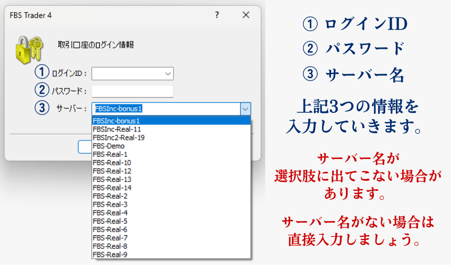This screenshot has height=265, width=451.
Task: Click the padlock and keys icon
Action: [x=29, y=50]
